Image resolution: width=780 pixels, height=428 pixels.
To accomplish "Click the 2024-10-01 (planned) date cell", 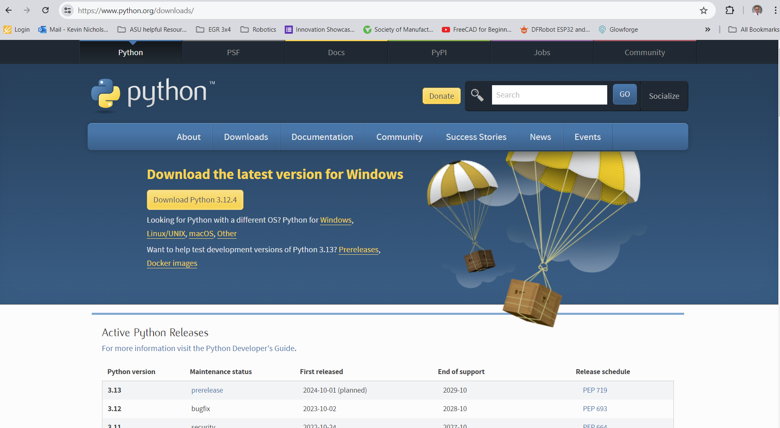I will pyautogui.click(x=335, y=390).
